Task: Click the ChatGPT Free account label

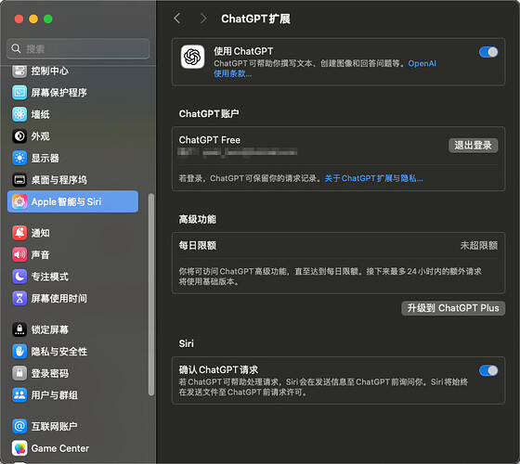Action: coord(210,140)
